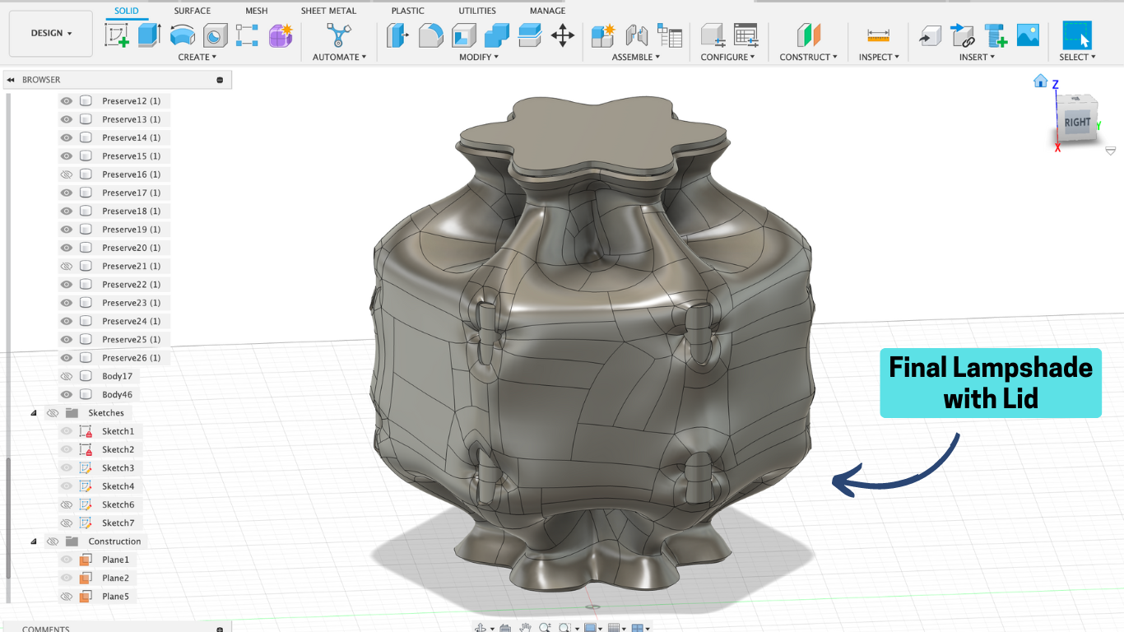Click the ViewCube home icon
The width and height of the screenshot is (1124, 632).
click(x=1040, y=81)
